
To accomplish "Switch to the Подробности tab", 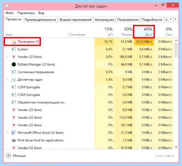I will click(152, 20).
